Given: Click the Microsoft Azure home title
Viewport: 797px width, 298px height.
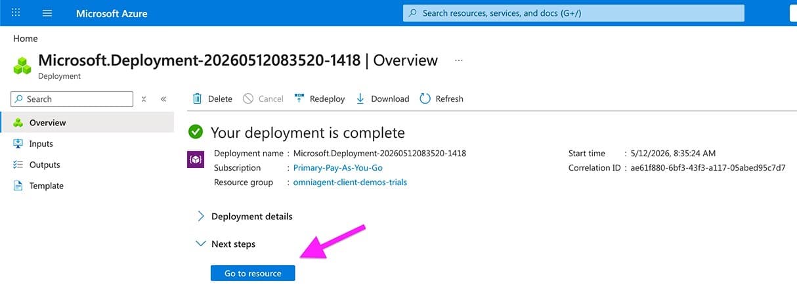Looking at the screenshot, I should tap(112, 13).
